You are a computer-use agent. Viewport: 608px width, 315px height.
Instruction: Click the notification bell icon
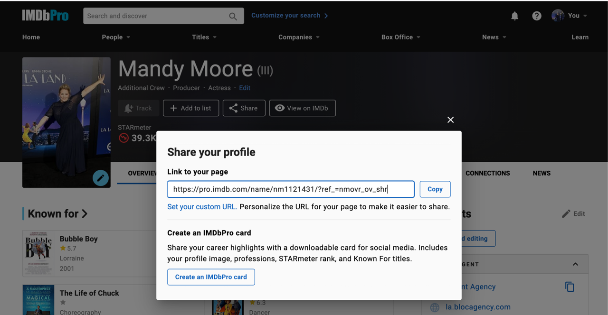tap(514, 16)
